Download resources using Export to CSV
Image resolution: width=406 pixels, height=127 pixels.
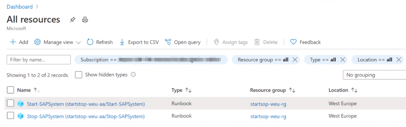point(139,42)
